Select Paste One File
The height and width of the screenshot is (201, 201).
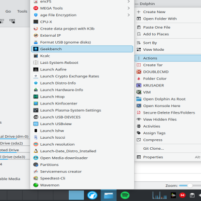coord(168,27)
